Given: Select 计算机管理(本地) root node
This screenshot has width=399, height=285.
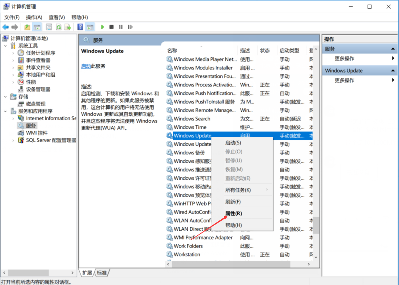Looking at the screenshot, I should pyautogui.click(x=29, y=38).
